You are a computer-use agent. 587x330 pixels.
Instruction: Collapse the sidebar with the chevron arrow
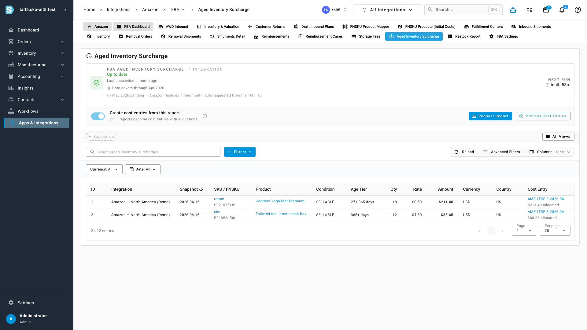click(66, 10)
